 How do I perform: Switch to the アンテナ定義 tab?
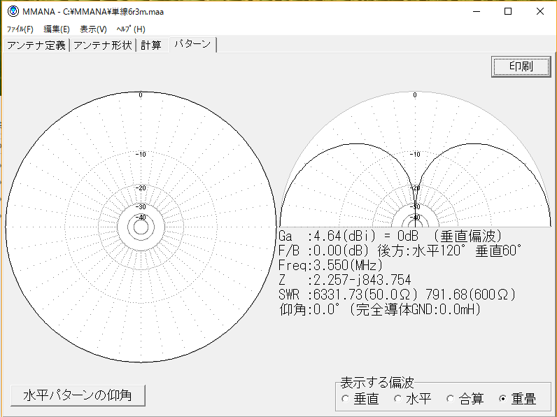pyautogui.click(x=36, y=45)
